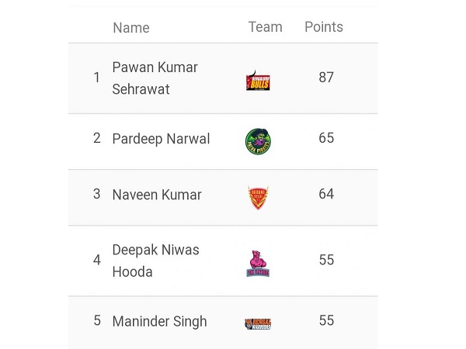
Task: Click Deepak Niwas Hooda's 55 points
Action: pyautogui.click(x=326, y=260)
